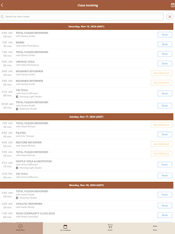Open the Store cart icon

[110, 226]
